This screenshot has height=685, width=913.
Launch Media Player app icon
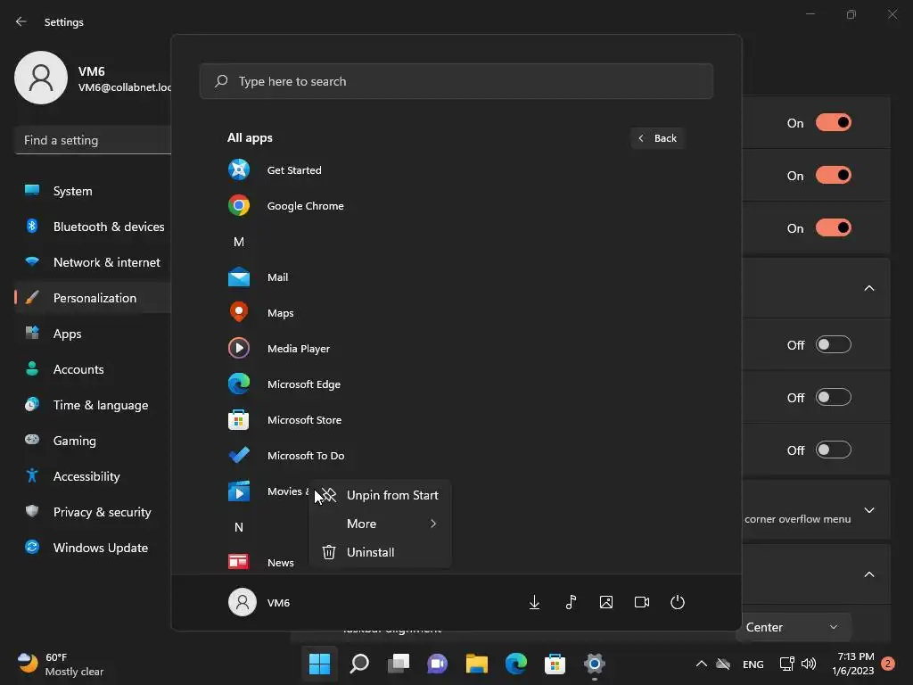tap(239, 349)
